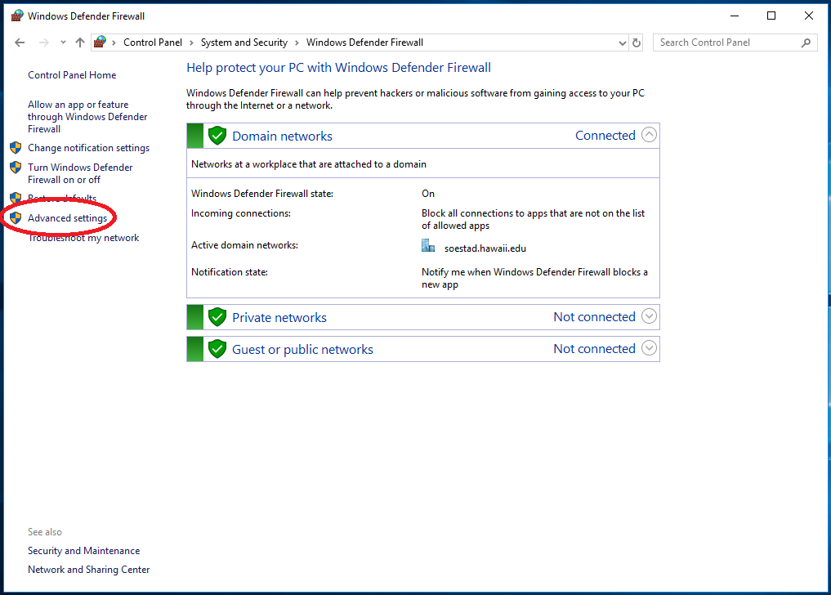This screenshot has height=595, width=831.
Task: Click the soestad.hawaii.edu network icon
Action: [x=428, y=245]
